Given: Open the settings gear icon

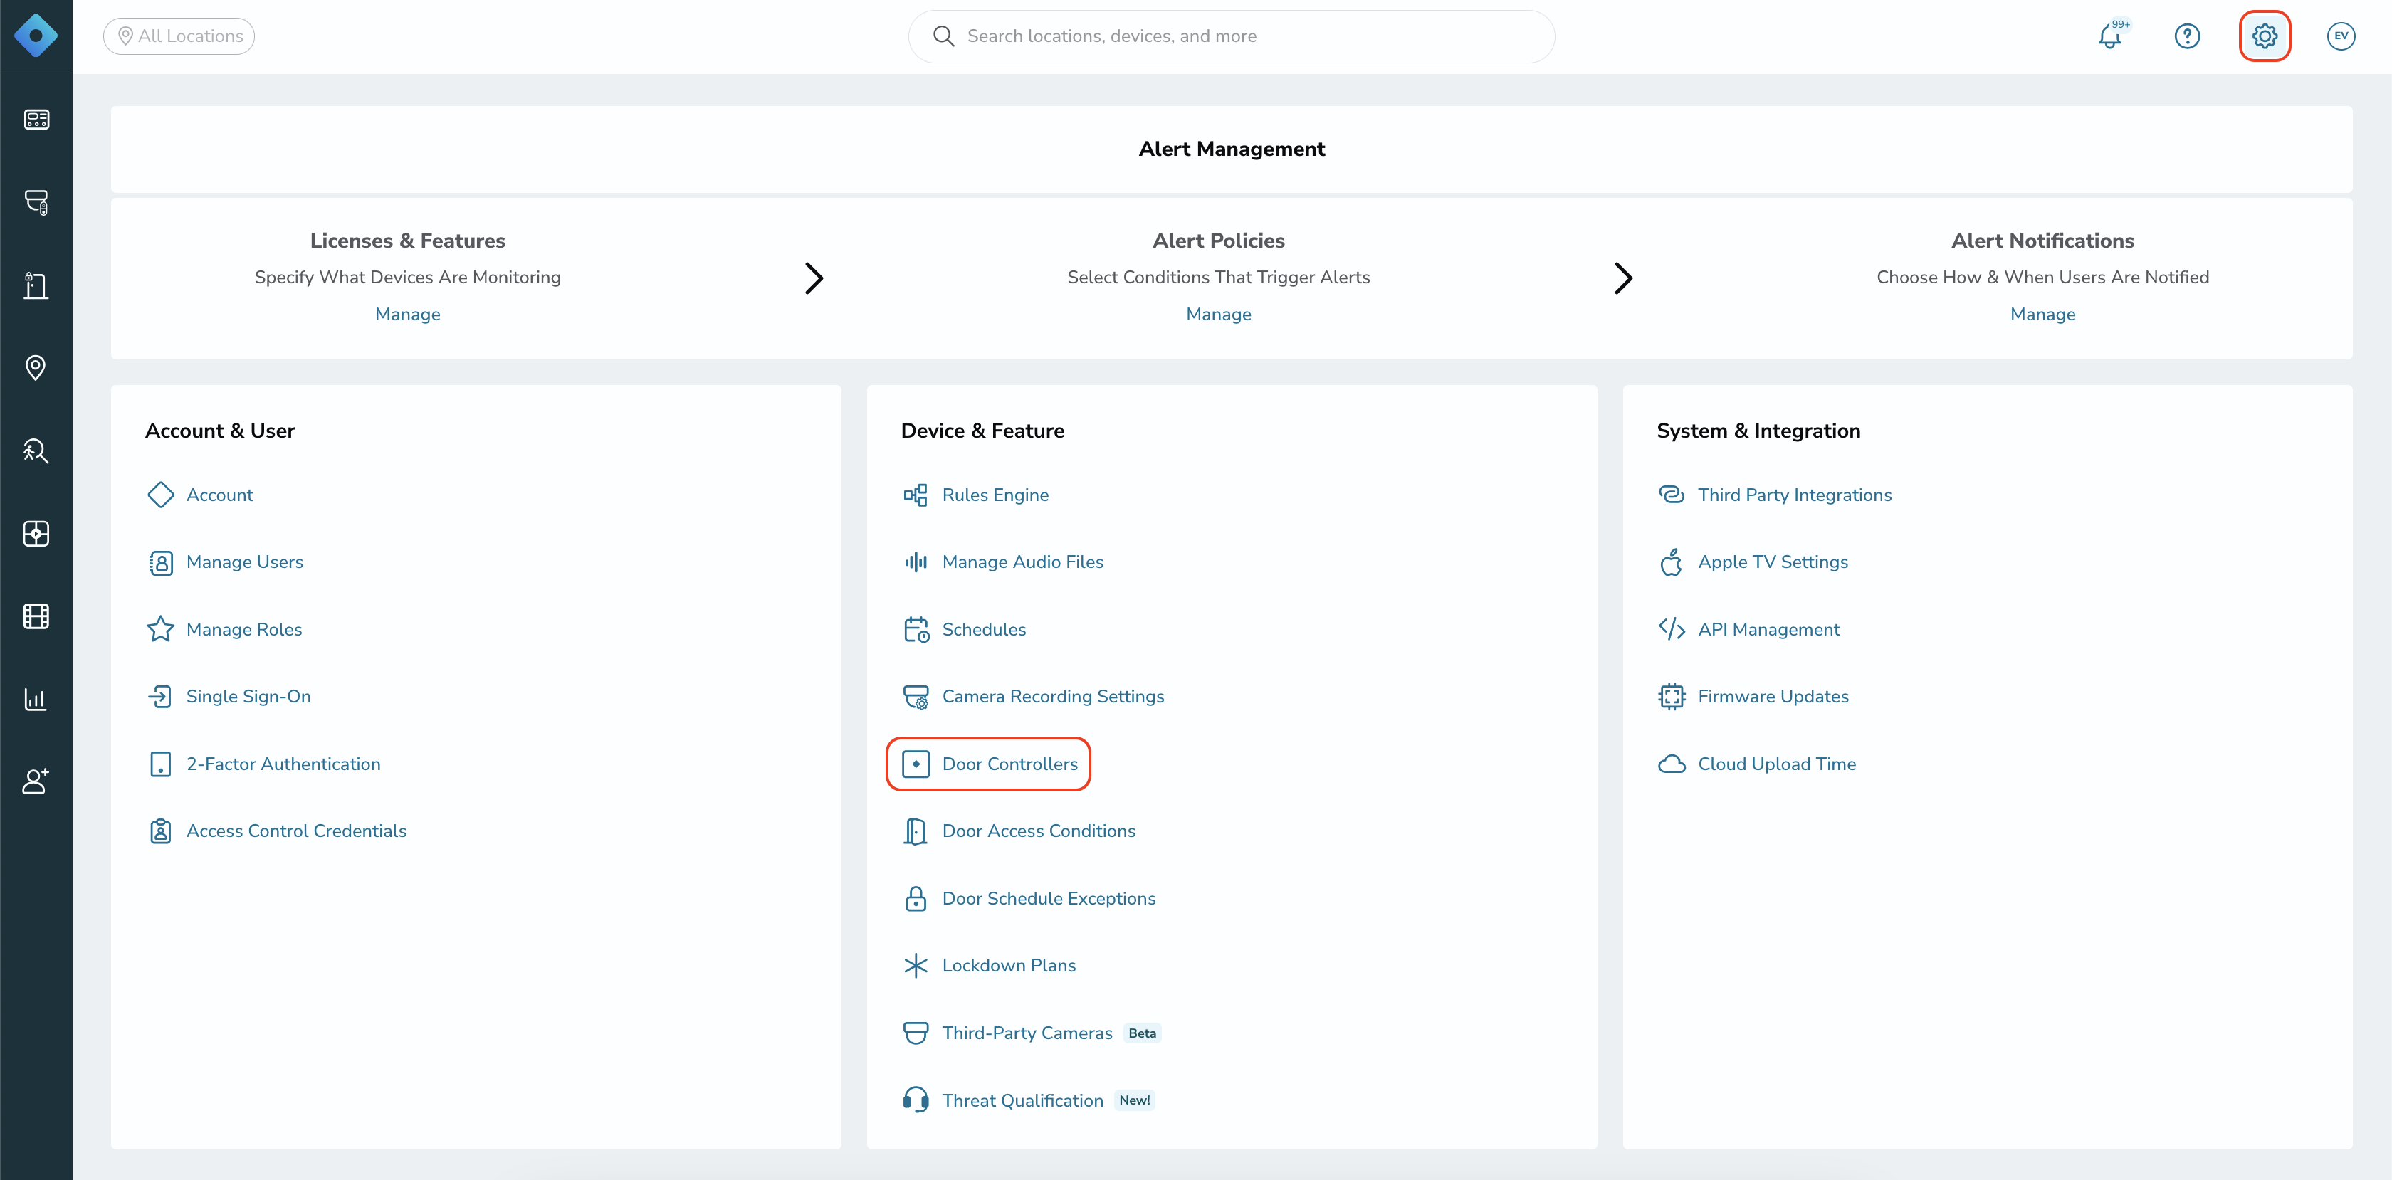Looking at the screenshot, I should tap(2265, 36).
